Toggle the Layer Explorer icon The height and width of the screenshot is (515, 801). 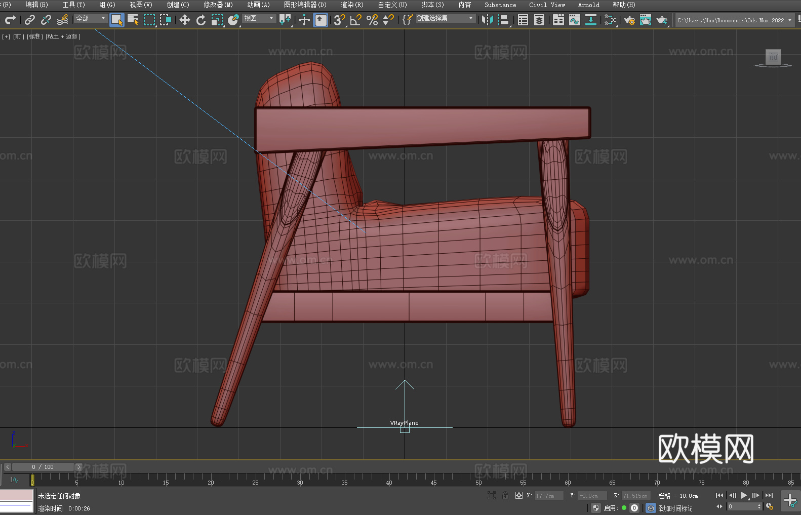[539, 20]
